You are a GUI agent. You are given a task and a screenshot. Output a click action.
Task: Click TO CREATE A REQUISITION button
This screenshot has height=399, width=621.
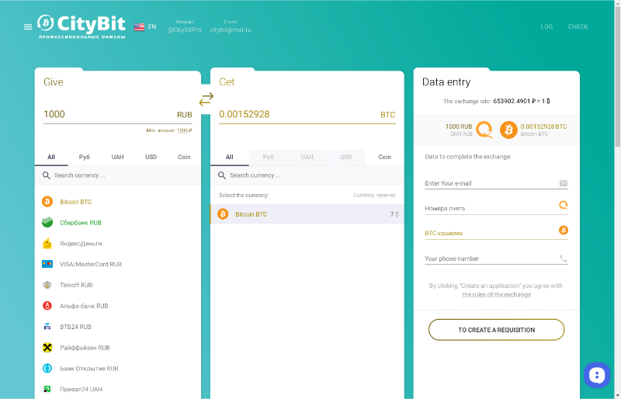tap(496, 330)
